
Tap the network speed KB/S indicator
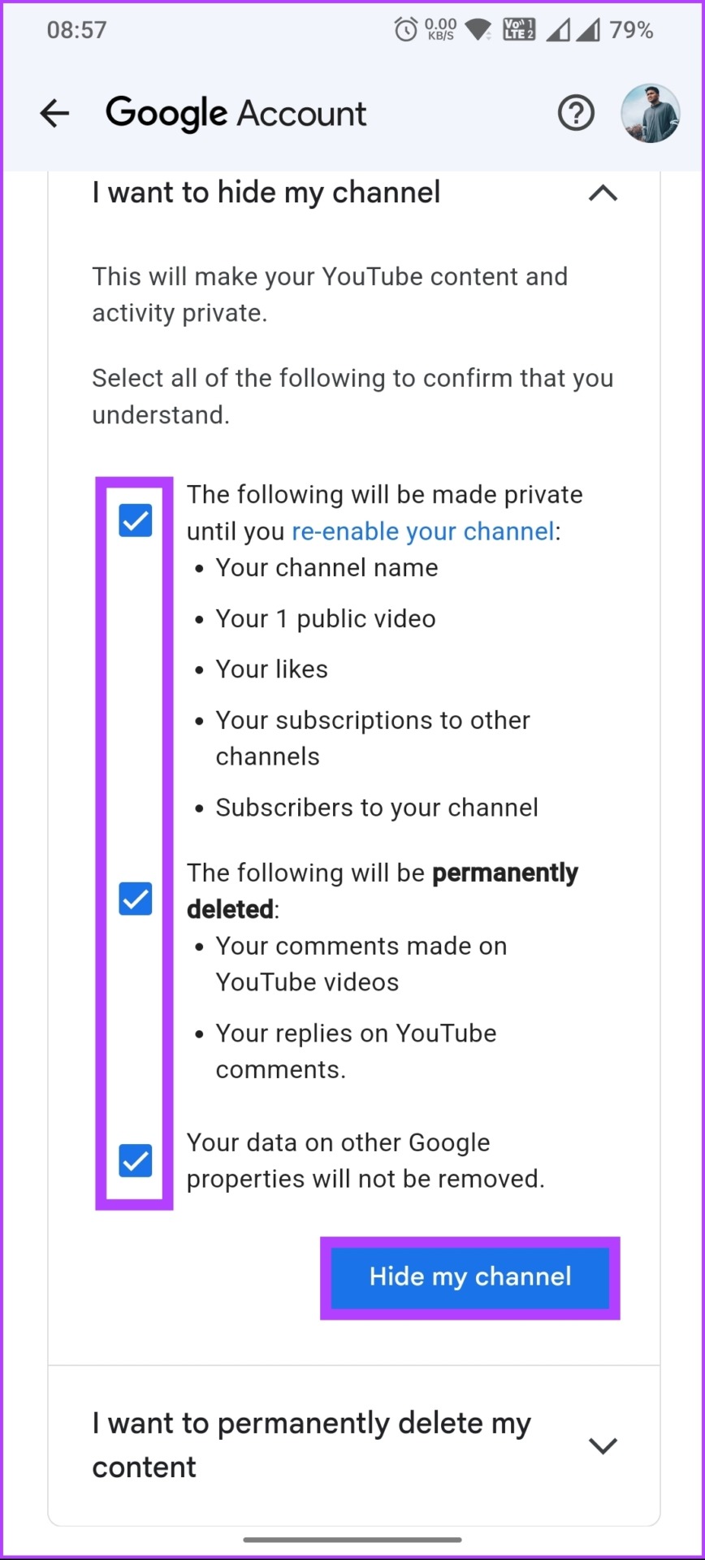[441, 30]
